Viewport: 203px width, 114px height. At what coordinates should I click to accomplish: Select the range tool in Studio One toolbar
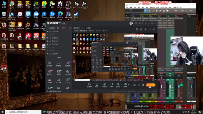(x=149, y=11)
